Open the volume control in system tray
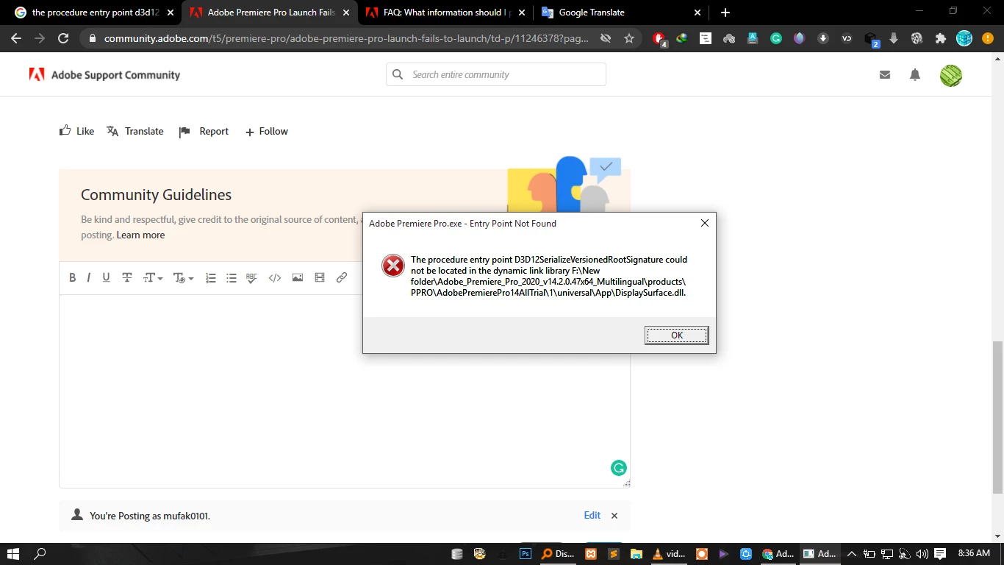Viewport: 1004px width, 565px height. pos(922,554)
